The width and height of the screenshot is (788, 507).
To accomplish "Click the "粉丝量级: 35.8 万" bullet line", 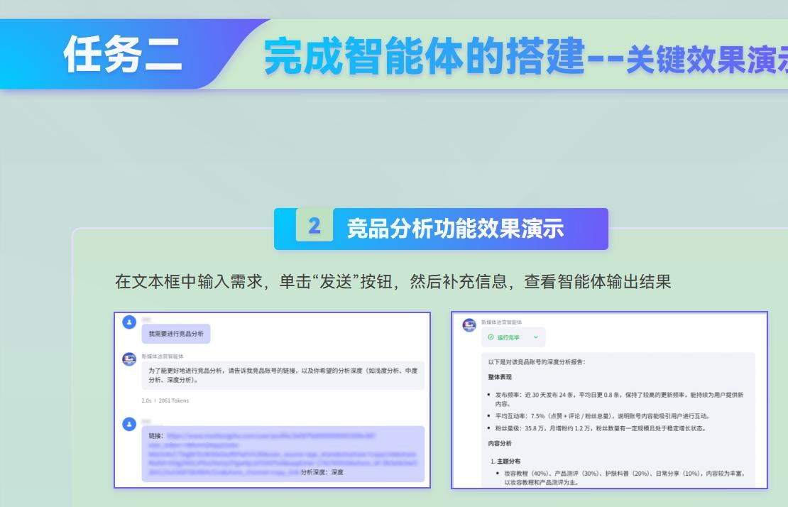I will [x=601, y=428].
